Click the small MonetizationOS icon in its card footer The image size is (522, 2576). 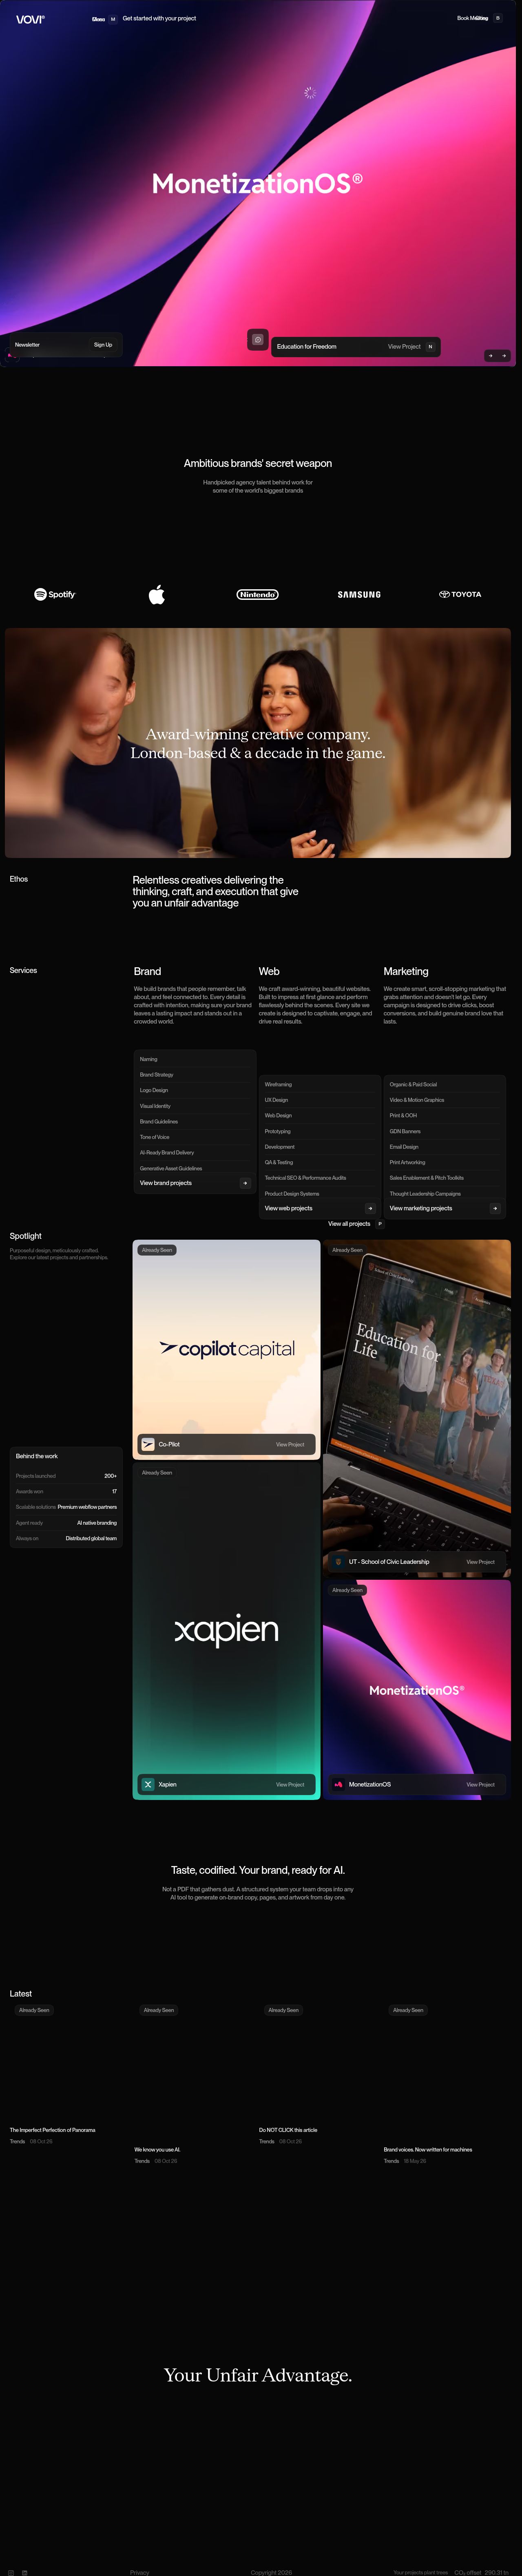coord(338,1784)
